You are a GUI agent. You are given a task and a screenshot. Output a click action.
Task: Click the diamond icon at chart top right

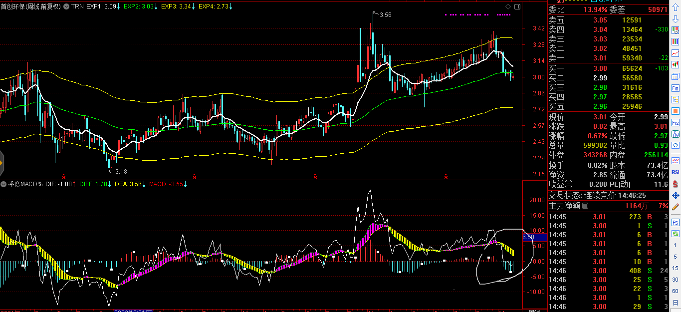pyautogui.click(x=508, y=6)
